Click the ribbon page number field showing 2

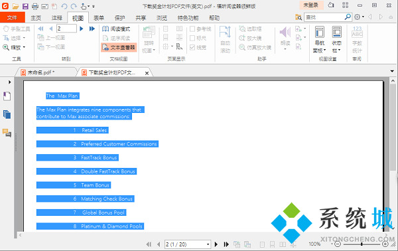click(x=66, y=29)
